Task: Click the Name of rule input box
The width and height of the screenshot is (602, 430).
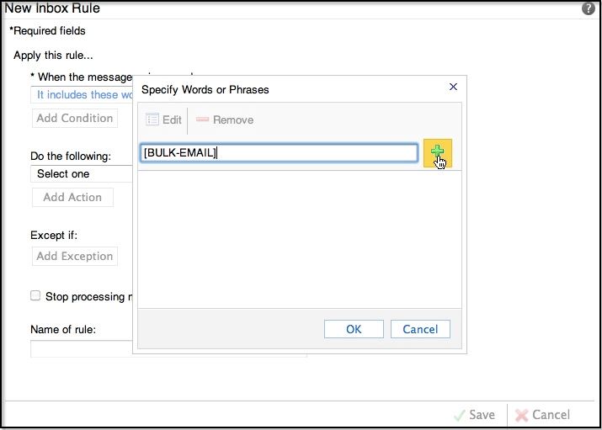Action: click(81, 348)
